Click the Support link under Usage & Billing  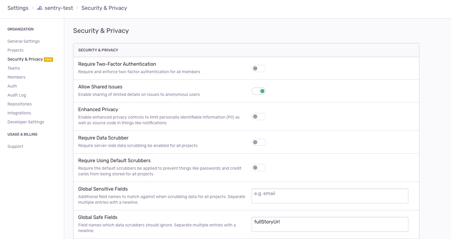[15, 146]
